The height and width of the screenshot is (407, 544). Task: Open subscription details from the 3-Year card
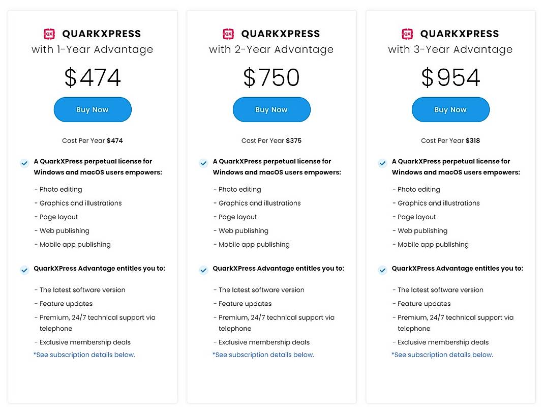pos(442,355)
